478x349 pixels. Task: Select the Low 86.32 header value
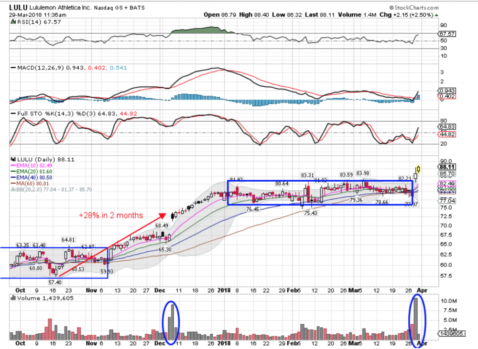click(x=286, y=15)
